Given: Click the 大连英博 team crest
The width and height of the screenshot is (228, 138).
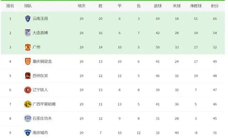Looking at the screenshot, I should pyautogui.click(x=28, y=33).
